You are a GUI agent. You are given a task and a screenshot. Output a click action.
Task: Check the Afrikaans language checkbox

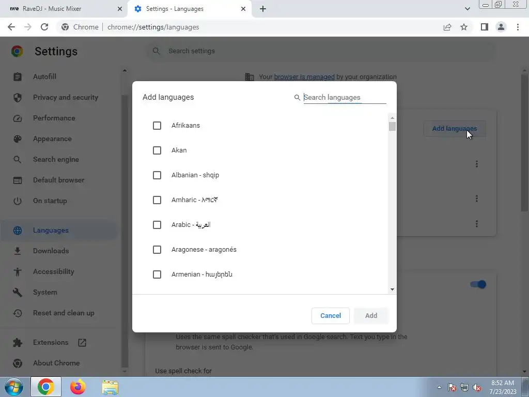pyautogui.click(x=157, y=126)
